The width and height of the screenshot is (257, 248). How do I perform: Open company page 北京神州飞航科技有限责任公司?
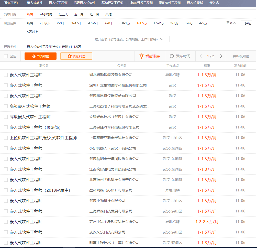click(114, 180)
